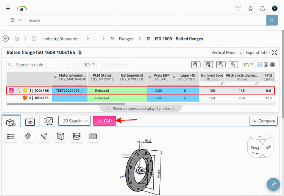Open ISO 1609 - Bolted flanges breadcrumb
Screen dimensions: 284x196
[x=179, y=39]
